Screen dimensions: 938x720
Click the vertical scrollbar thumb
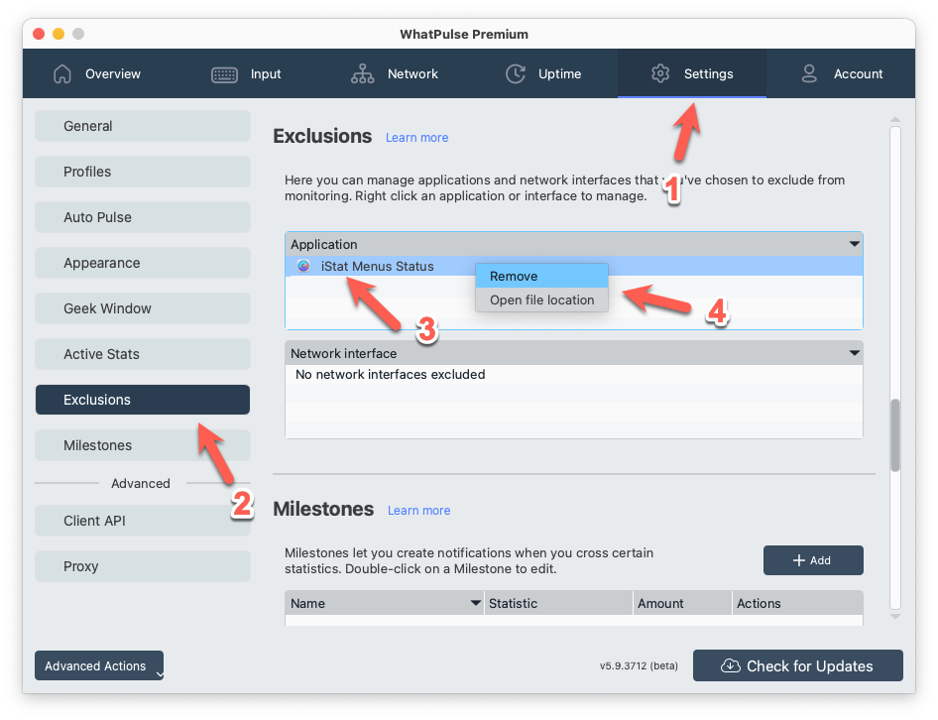895,435
